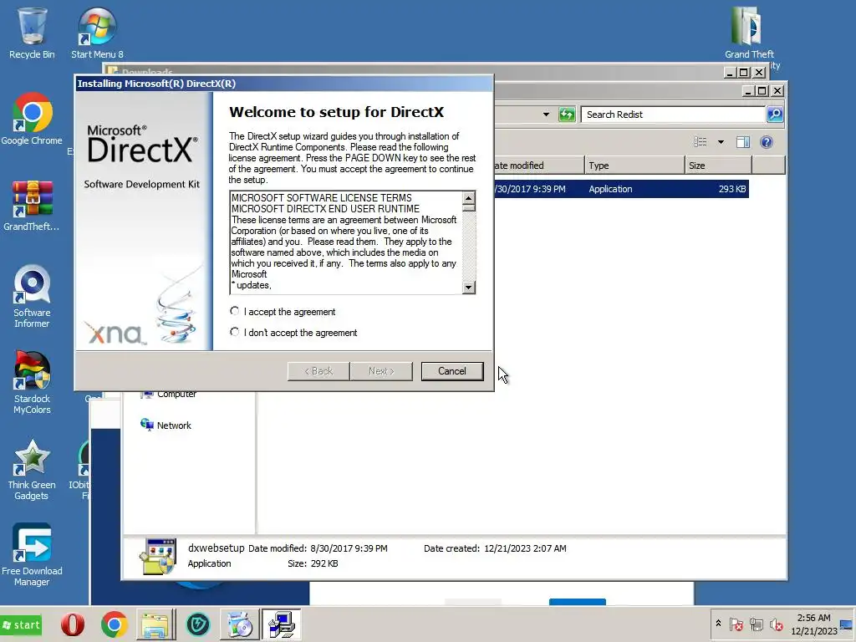856x642 pixels.
Task: Click Action Center flag tray icon
Action: (x=736, y=624)
